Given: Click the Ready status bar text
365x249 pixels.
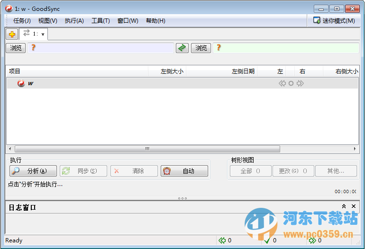Looking at the screenshot, I should (14, 240).
